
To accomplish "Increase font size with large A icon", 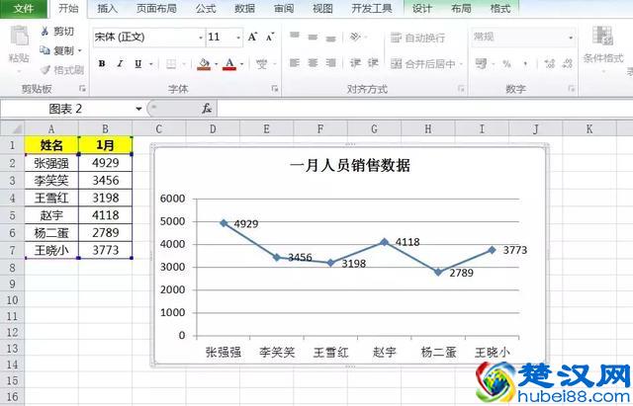I will pyautogui.click(x=253, y=38).
